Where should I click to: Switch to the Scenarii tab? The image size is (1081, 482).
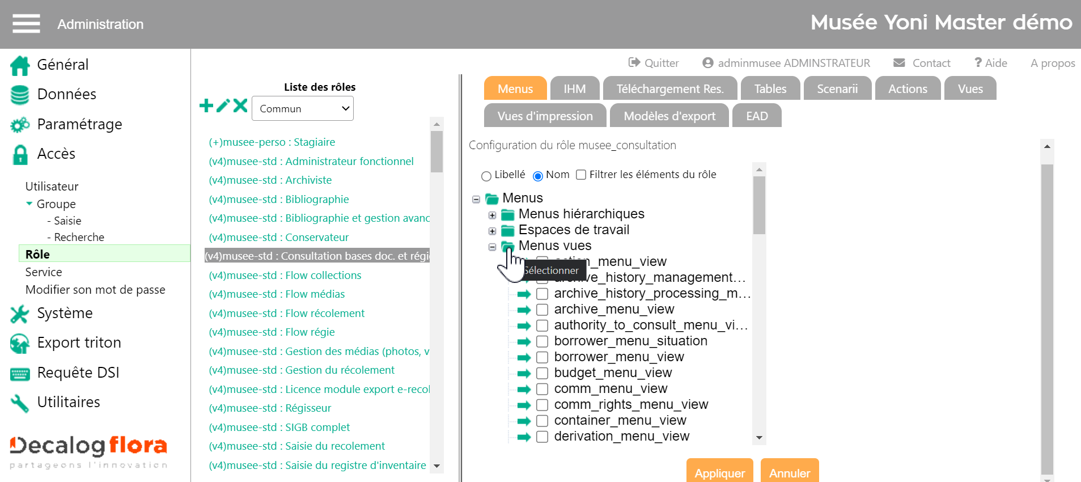tap(837, 88)
